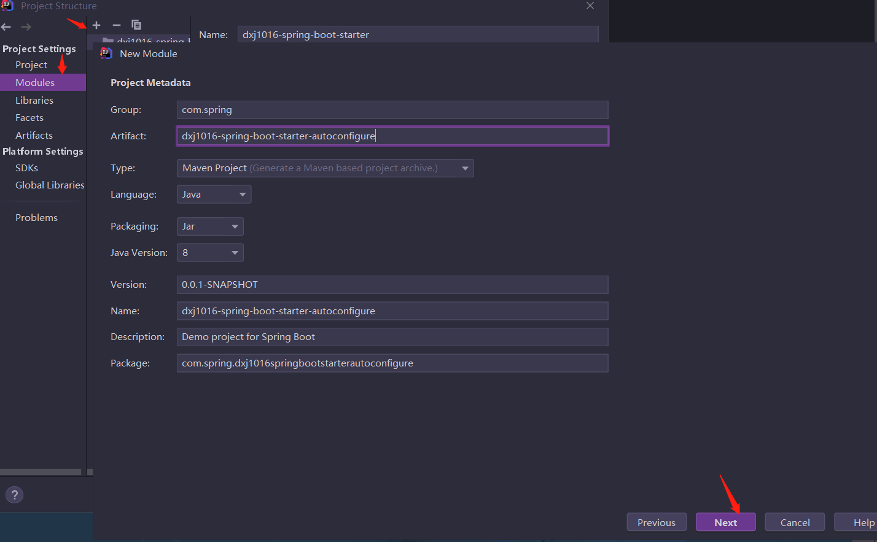Focus the Description field
This screenshot has width=877, height=542.
[392, 337]
